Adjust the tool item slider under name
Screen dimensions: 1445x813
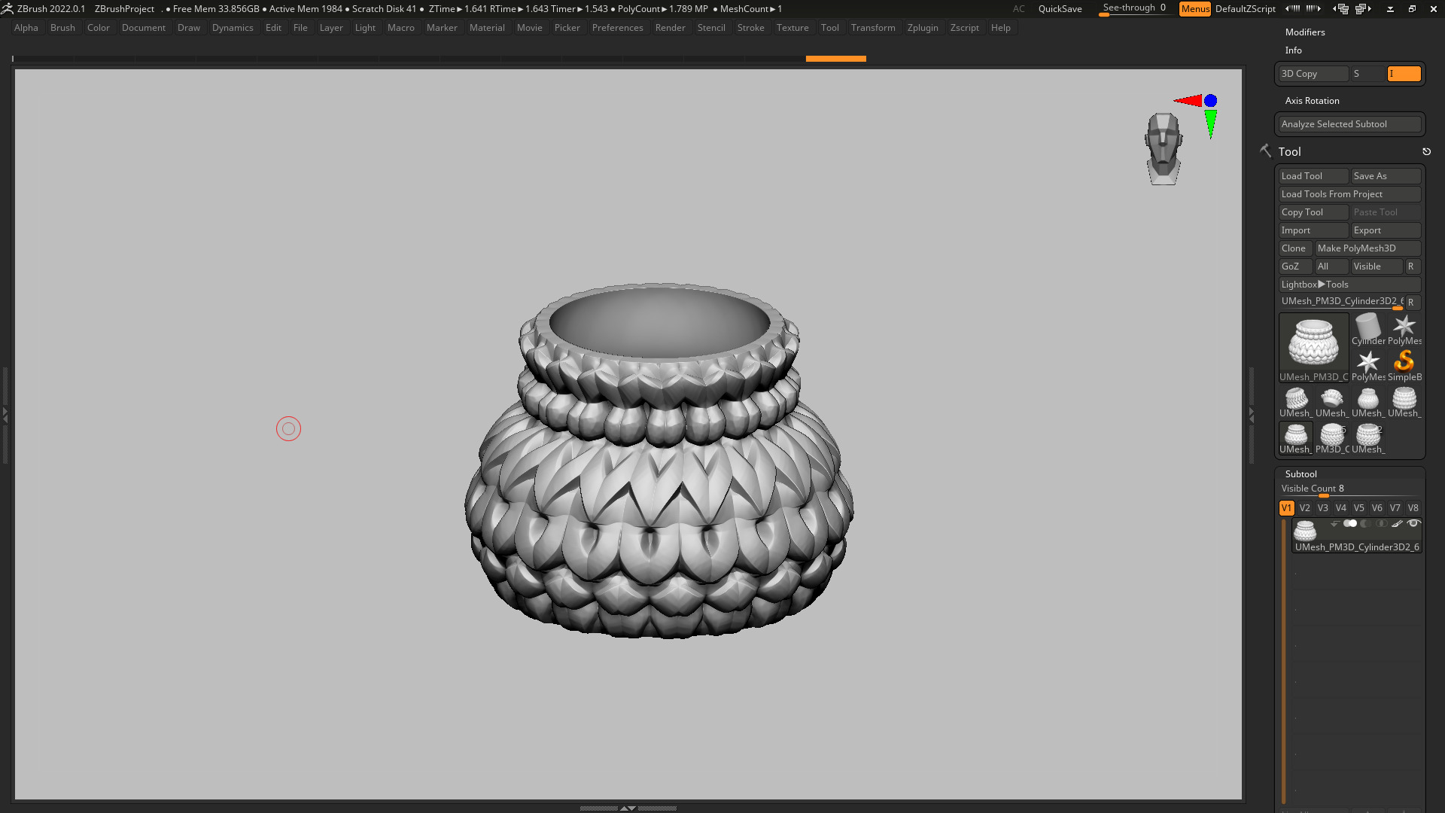pyautogui.click(x=1342, y=302)
